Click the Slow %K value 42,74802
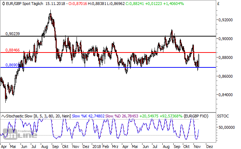 pos(88,116)
